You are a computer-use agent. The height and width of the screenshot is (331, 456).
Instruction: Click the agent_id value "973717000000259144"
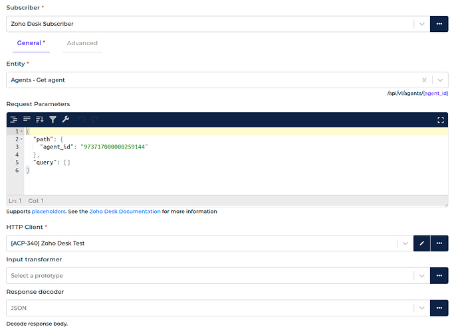coord(114,147)
